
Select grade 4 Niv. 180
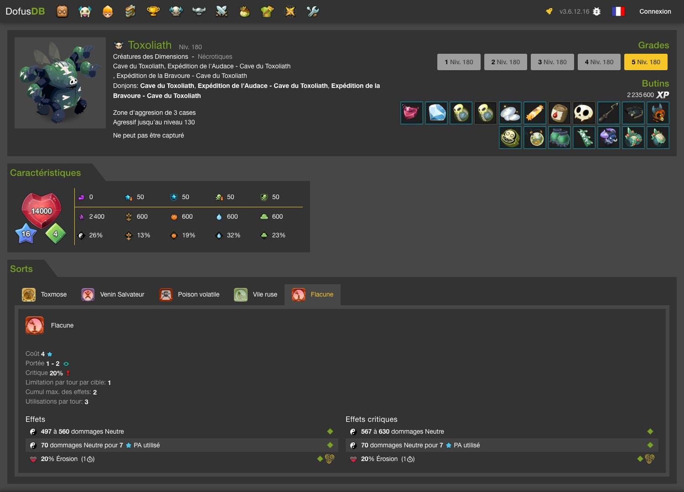point(599,62)
